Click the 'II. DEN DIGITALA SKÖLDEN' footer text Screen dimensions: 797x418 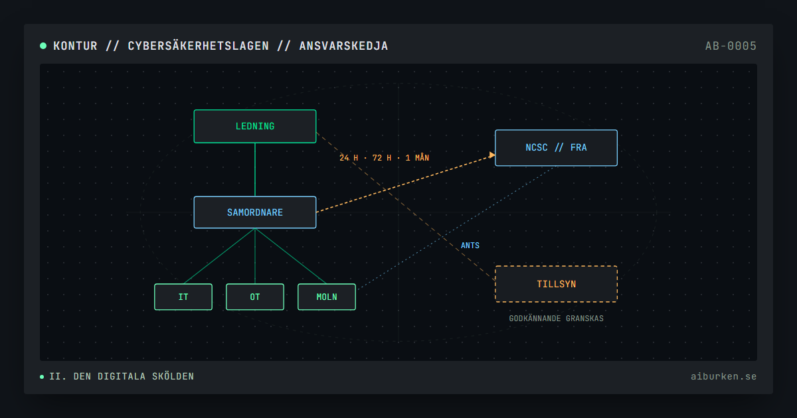[122, 376]
